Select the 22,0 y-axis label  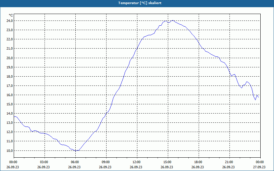pyautogui.click(x=10, y=39)
